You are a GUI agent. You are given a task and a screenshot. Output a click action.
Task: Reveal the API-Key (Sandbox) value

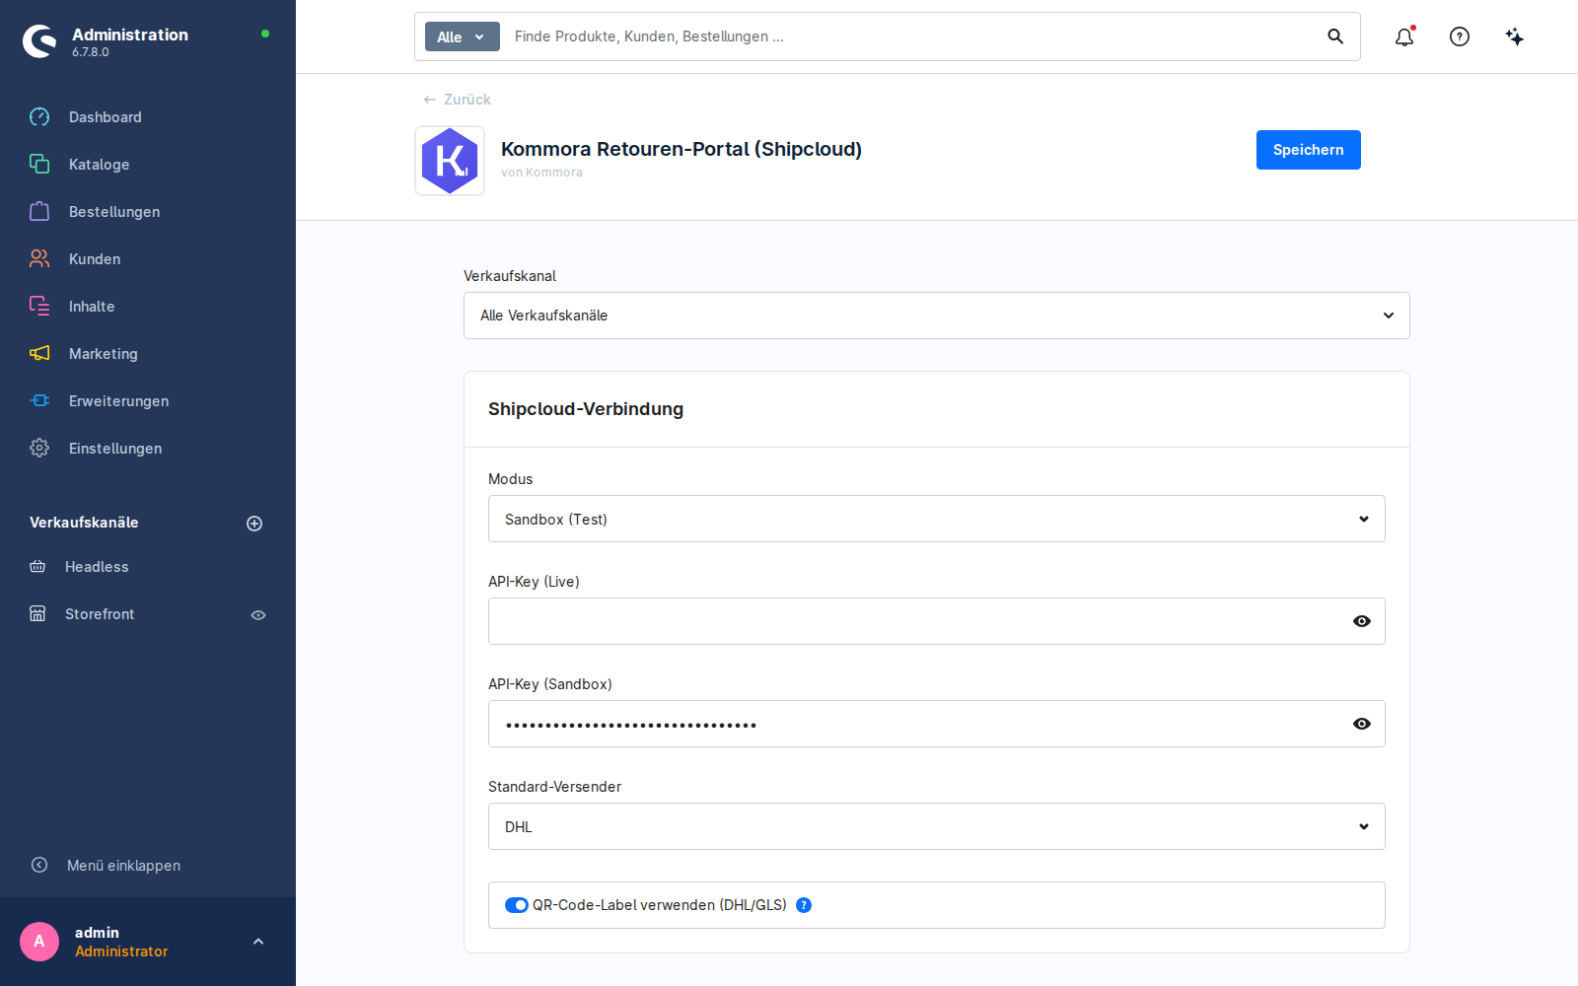(x=1362, y=724)
